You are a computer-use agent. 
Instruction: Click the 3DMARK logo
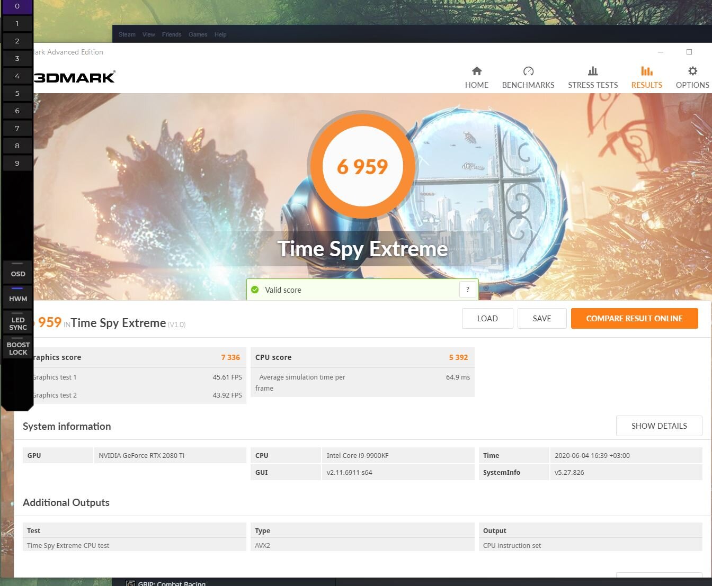(74, 77)
